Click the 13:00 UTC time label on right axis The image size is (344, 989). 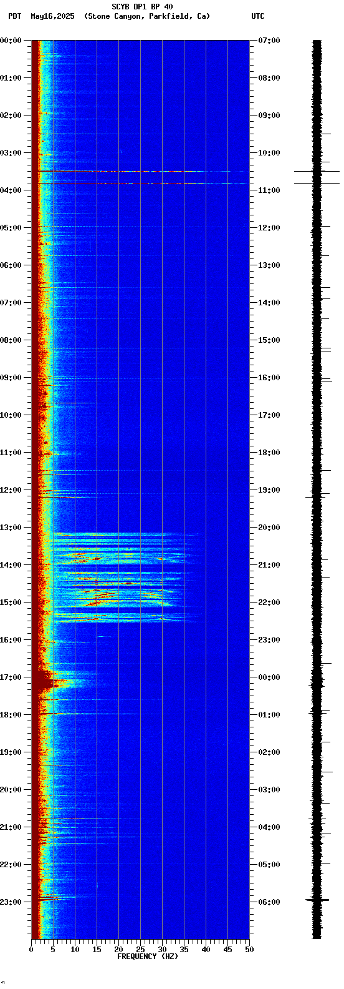pyautogui.click(x=269, y=265)
